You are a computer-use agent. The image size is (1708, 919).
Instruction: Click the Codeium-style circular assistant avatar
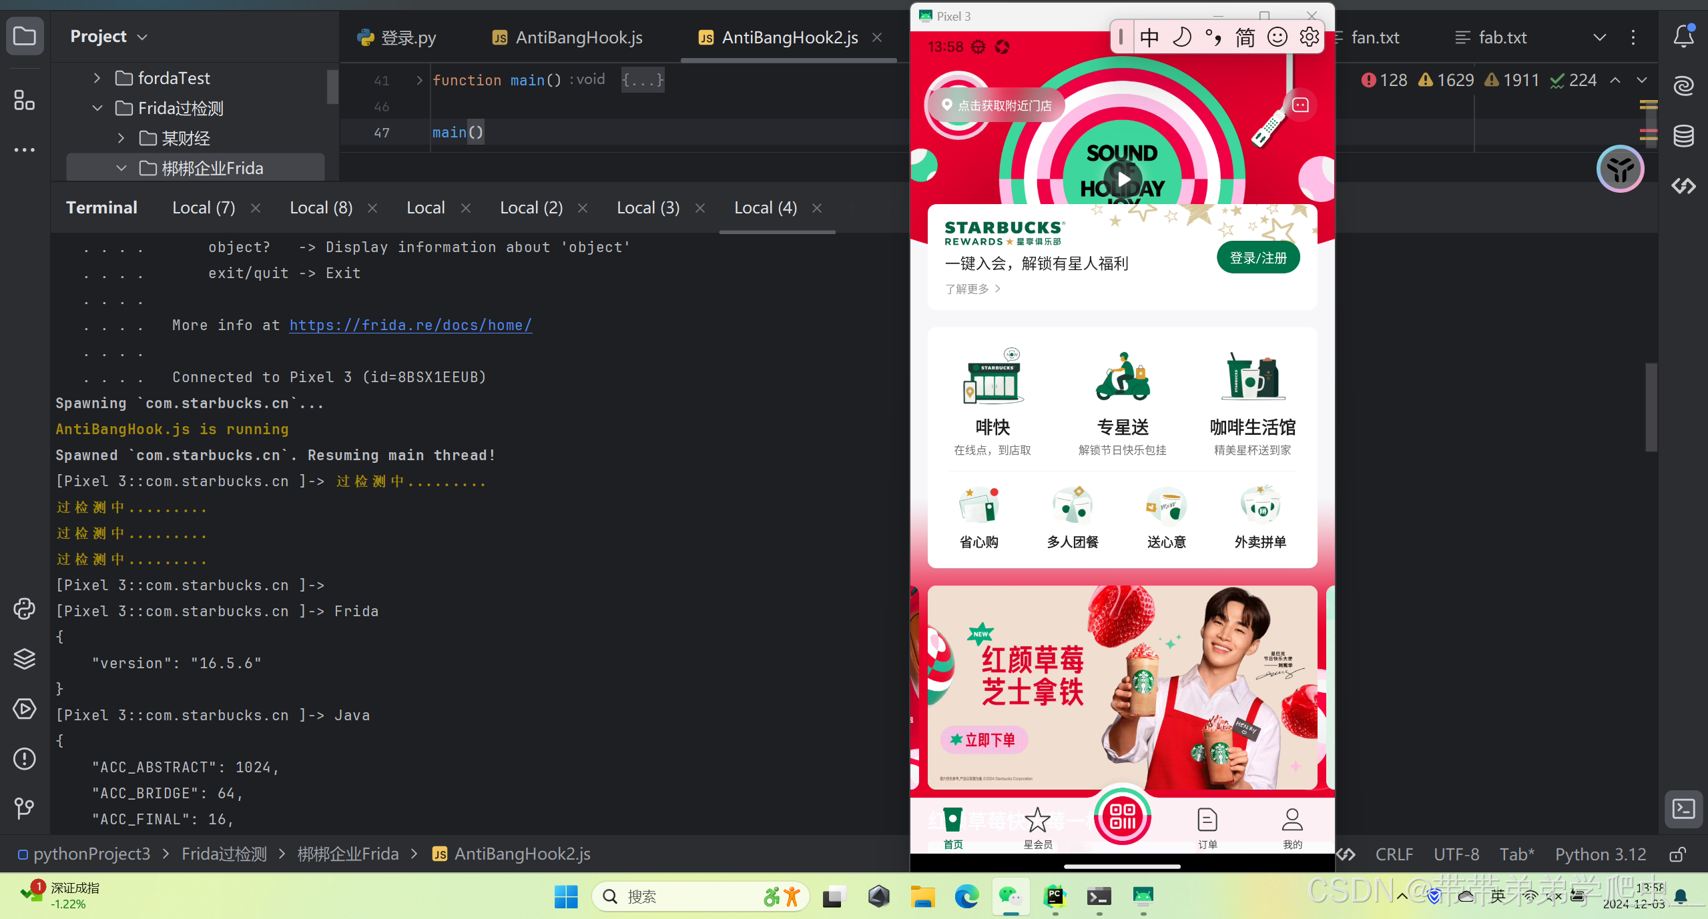[x=1621, y=169]
